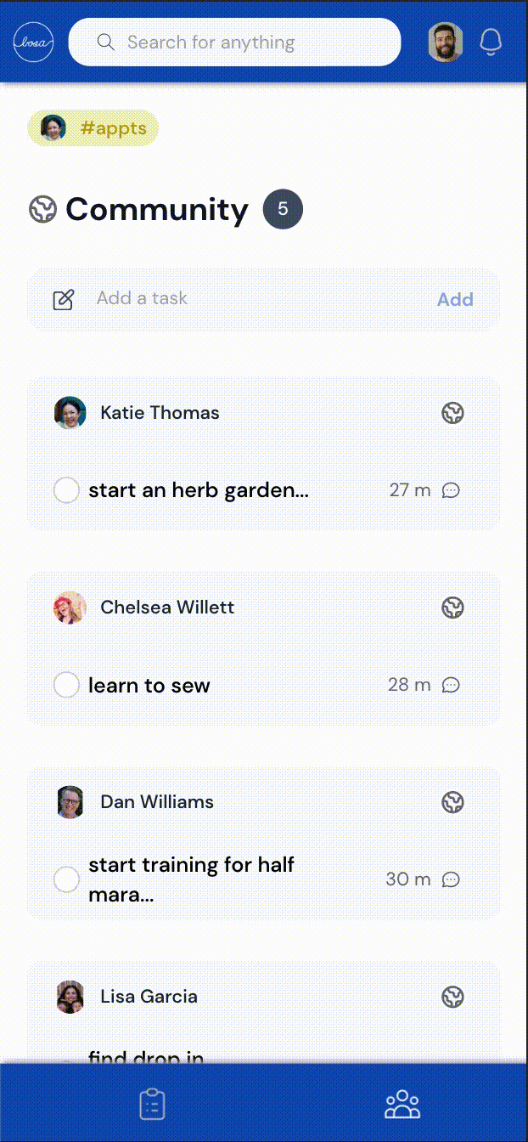
Task: Switch to the community people tab
Action: click(402, 1104)
